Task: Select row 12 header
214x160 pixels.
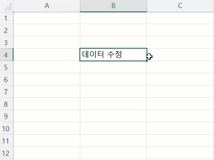Action: pos(6,153)
